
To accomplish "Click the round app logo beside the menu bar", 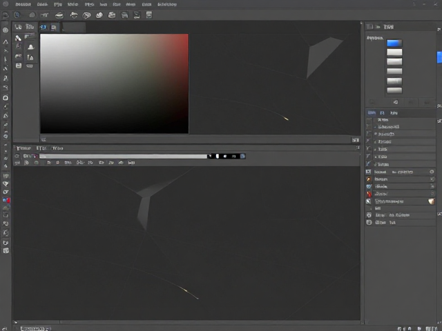I will (x=5, y=4).
